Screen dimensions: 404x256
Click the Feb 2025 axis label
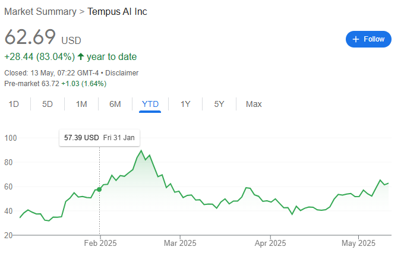tap(100, 243)
